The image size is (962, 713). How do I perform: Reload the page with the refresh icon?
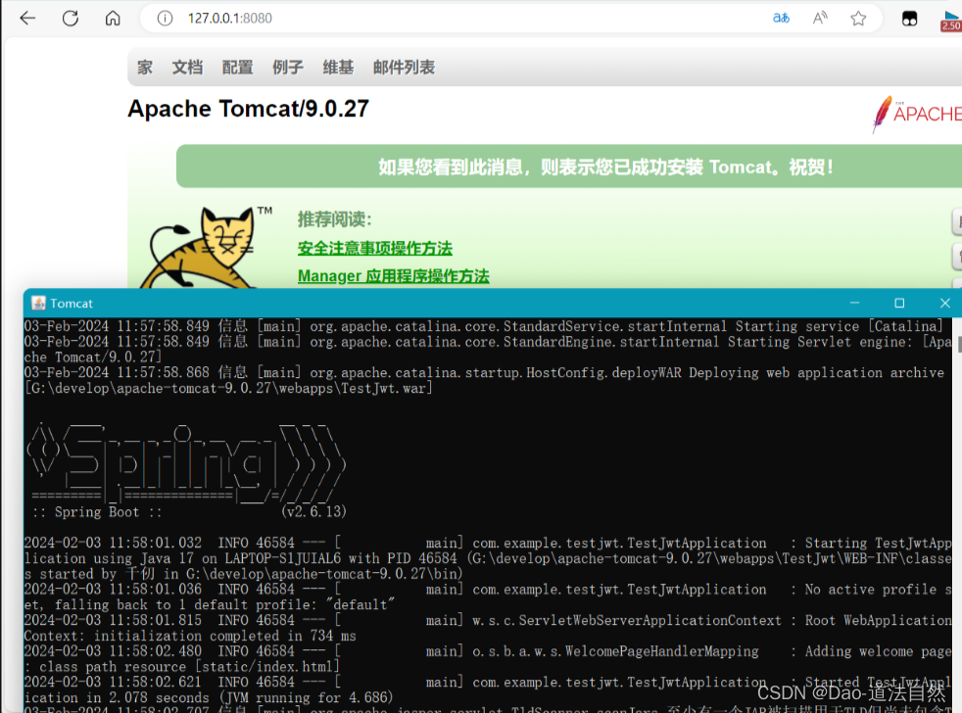click(x=71, y=19)
